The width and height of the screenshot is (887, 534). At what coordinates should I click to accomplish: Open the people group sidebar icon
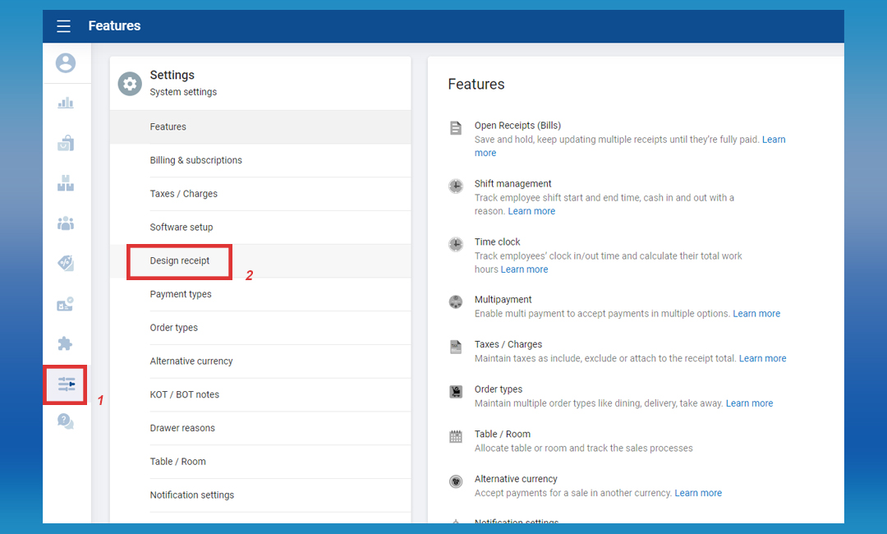tap(66, 223)
